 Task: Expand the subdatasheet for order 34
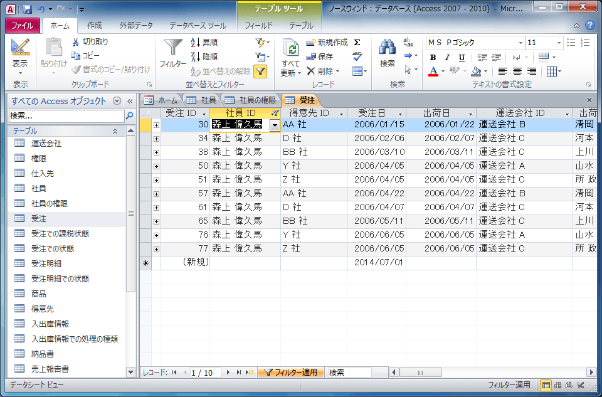156,139
